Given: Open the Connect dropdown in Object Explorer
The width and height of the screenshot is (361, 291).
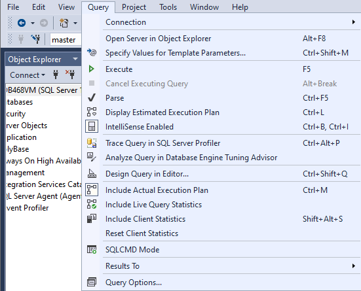Looking at the screenshot, I should click(x=28, y=75).
